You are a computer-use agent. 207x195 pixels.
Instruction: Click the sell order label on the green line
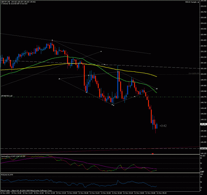point(7,96)
